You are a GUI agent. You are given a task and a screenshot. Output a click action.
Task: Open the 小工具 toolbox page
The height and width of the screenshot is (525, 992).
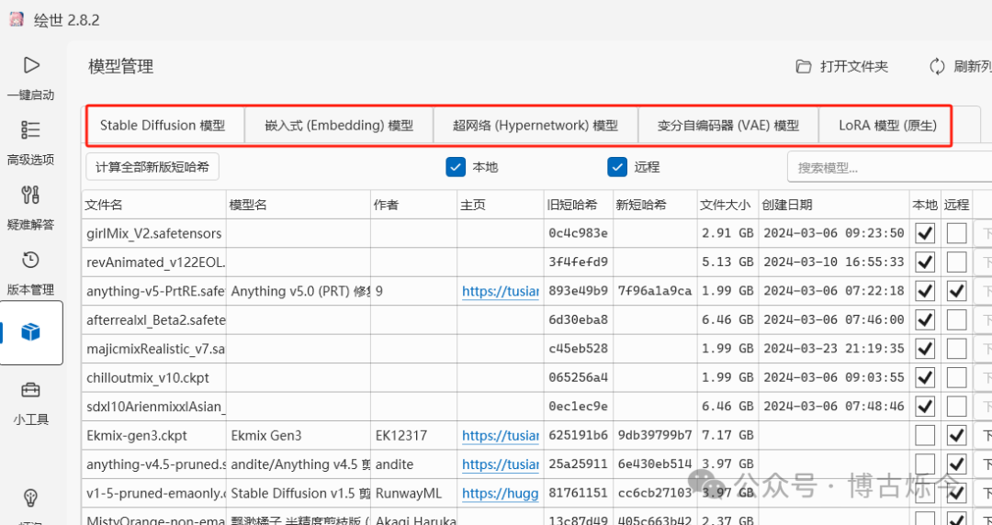click(x=30, y=402)
